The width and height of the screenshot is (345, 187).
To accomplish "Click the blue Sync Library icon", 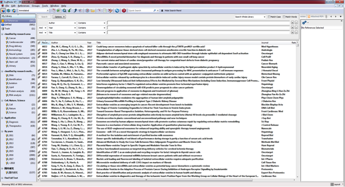I will pos(117,11).
